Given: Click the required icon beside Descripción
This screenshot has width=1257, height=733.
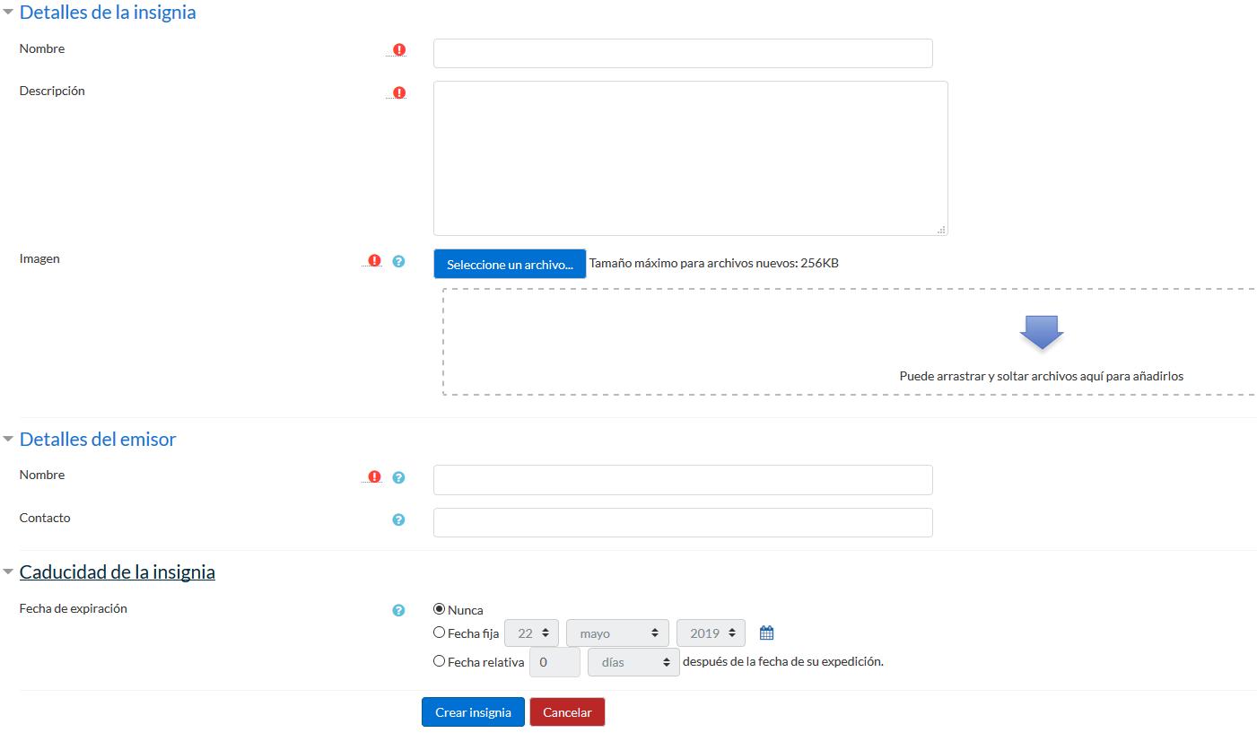Looking at the screenshot, I should [x=399, y=92].
